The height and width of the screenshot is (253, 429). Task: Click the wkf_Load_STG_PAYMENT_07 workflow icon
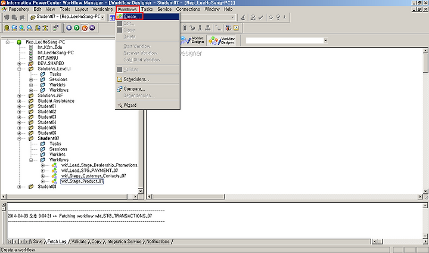(x=54, y=171)
